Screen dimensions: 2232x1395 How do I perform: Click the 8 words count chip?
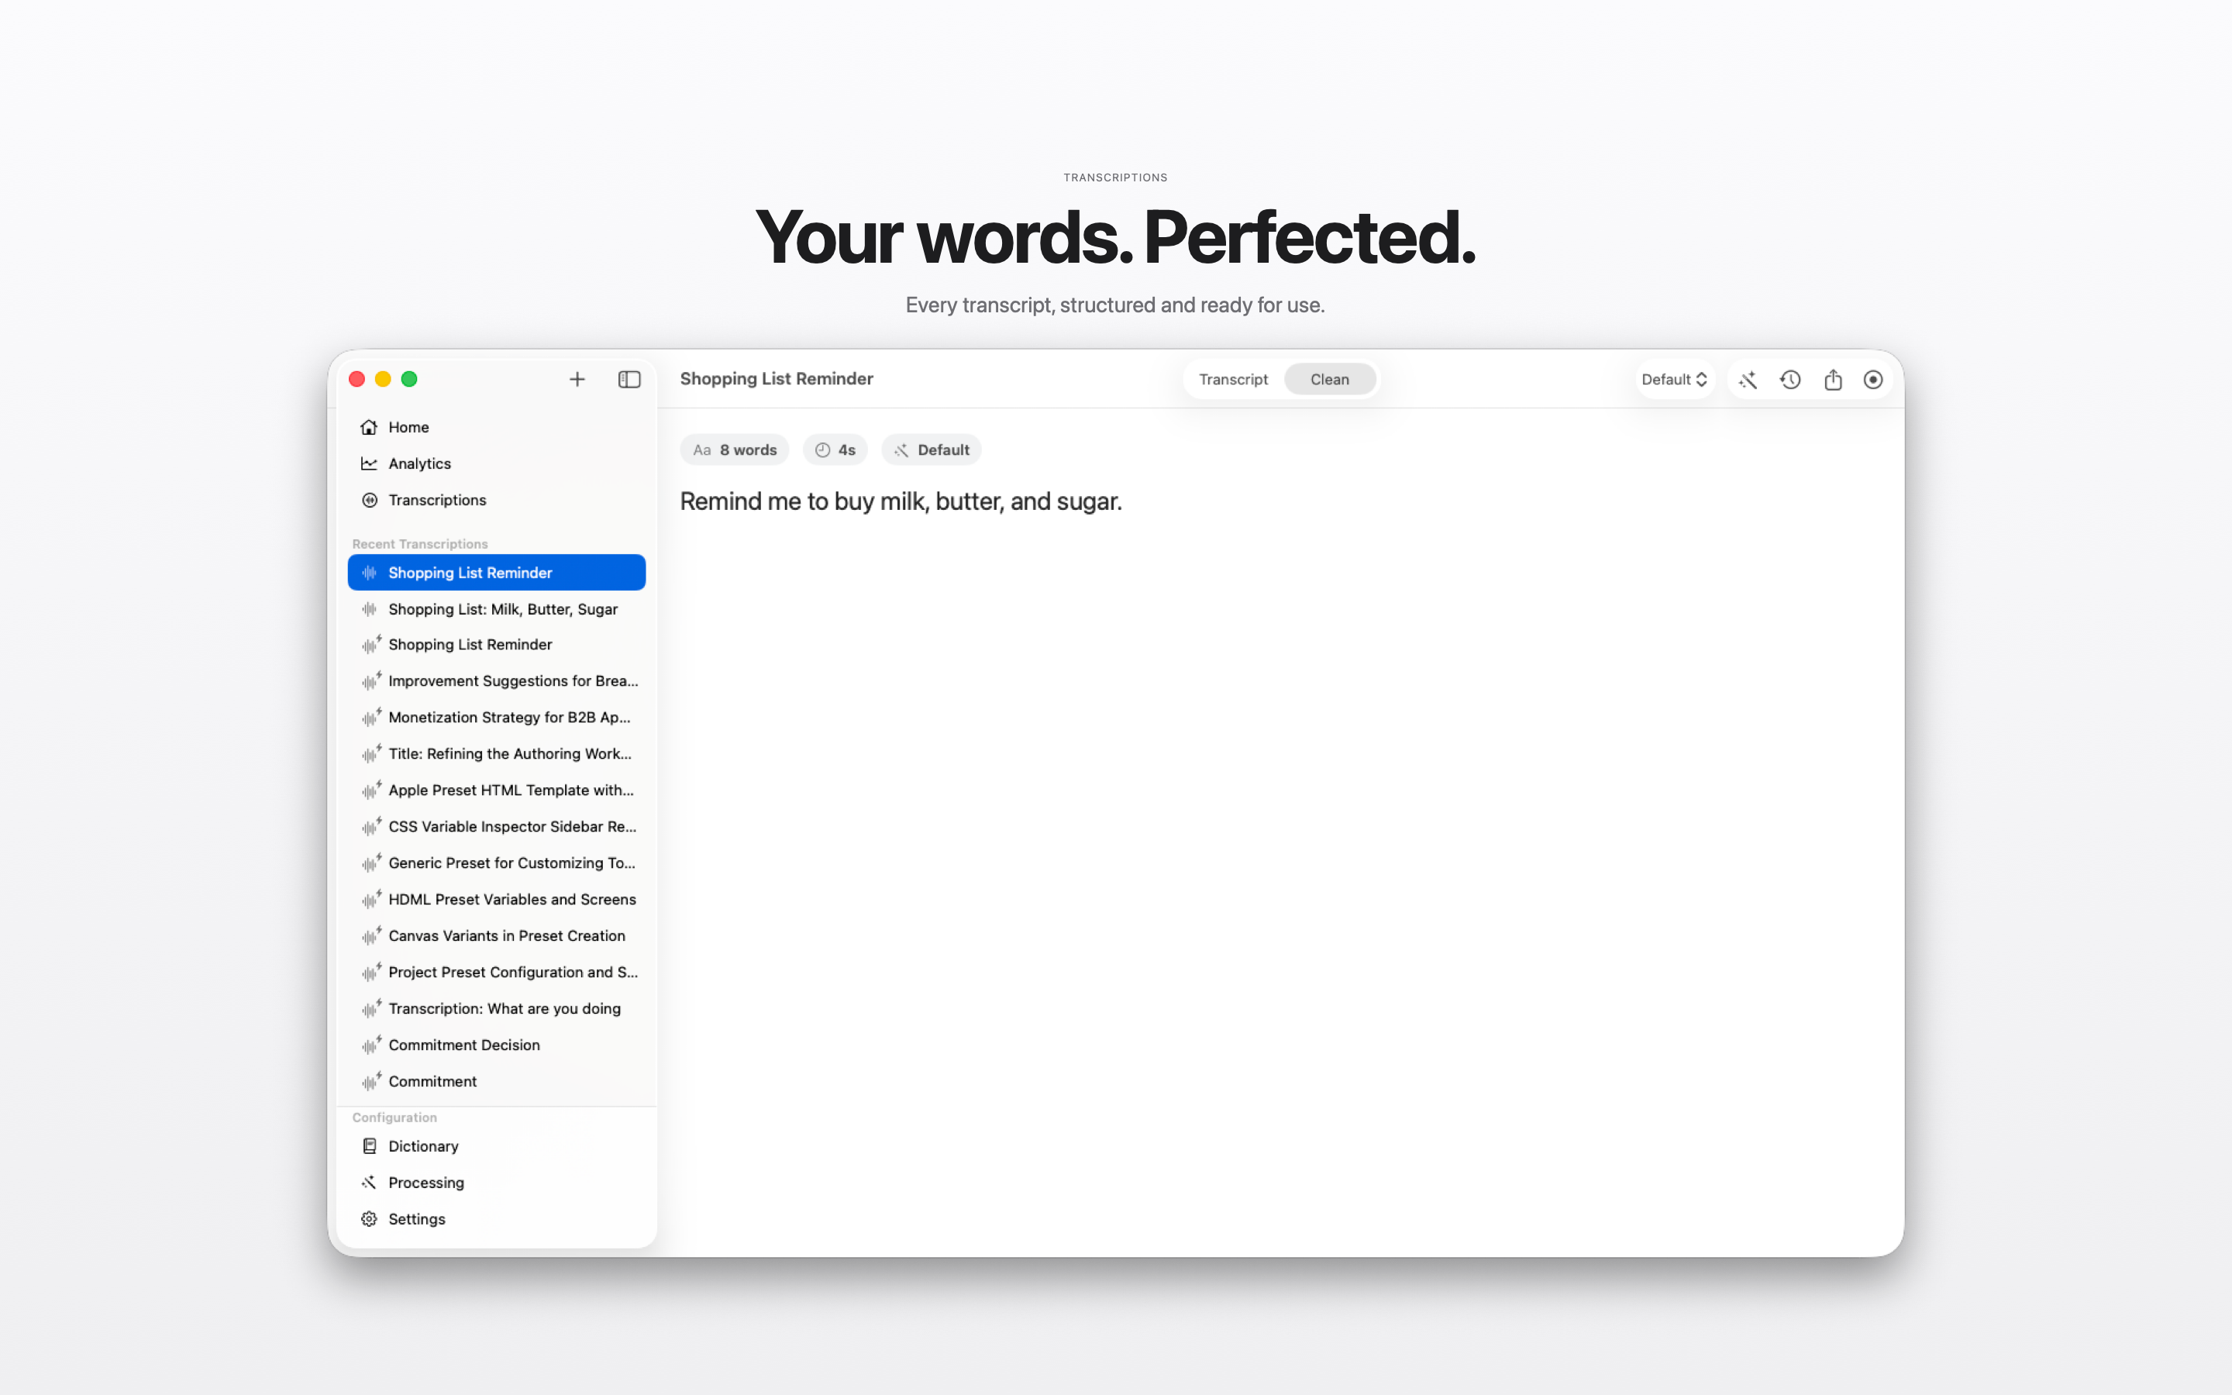point(735,450)
